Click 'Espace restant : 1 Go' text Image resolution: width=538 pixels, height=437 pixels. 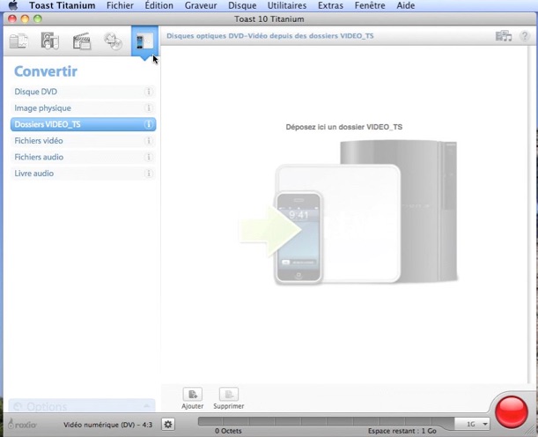pos(402,431)
